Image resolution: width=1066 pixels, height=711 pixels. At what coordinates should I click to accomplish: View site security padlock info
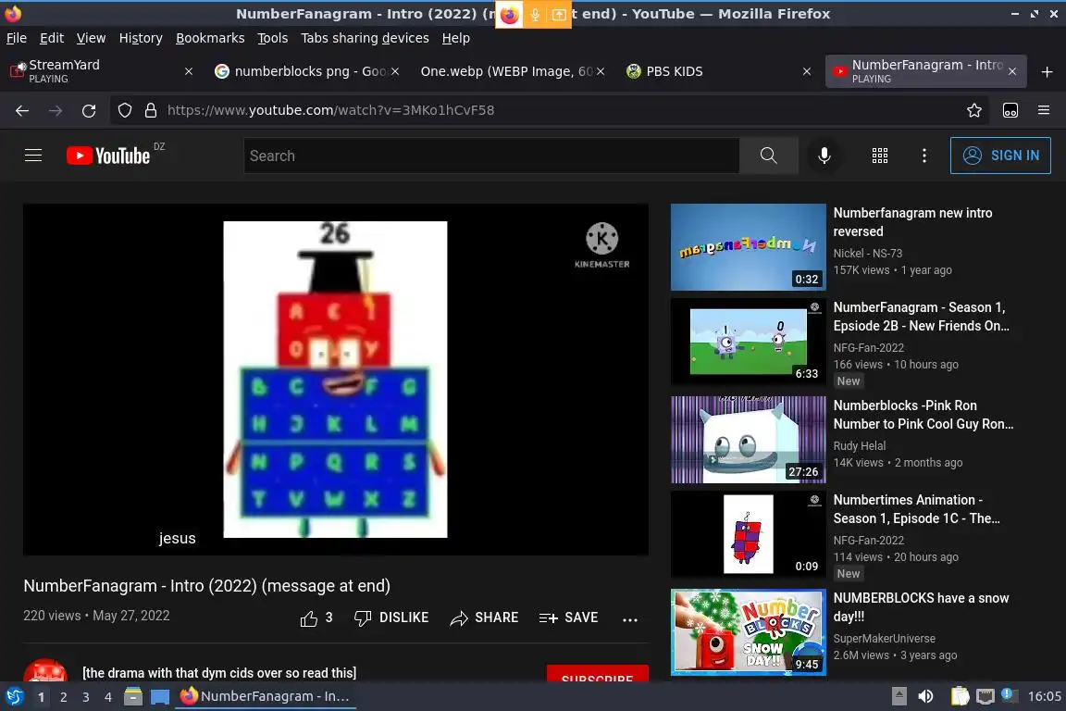tap(151, 110)
